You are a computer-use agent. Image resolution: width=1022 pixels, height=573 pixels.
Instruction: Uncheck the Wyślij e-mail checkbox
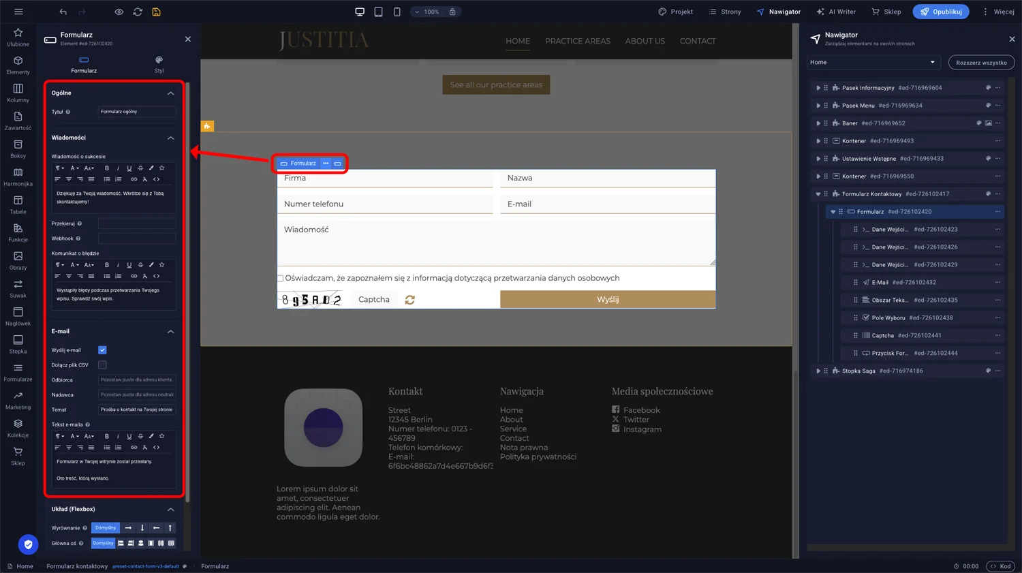[x=102, y=350]
